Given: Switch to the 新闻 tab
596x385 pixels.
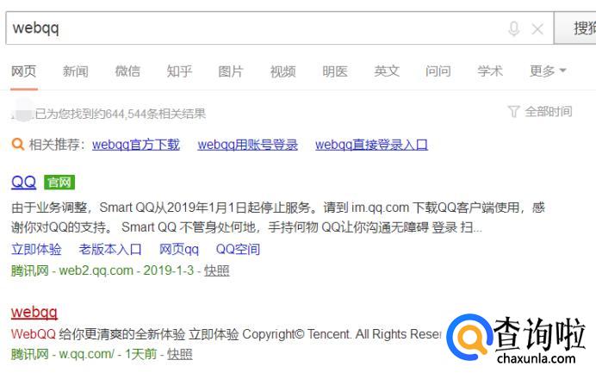Looking at the screenshot, I should point(75,71).
